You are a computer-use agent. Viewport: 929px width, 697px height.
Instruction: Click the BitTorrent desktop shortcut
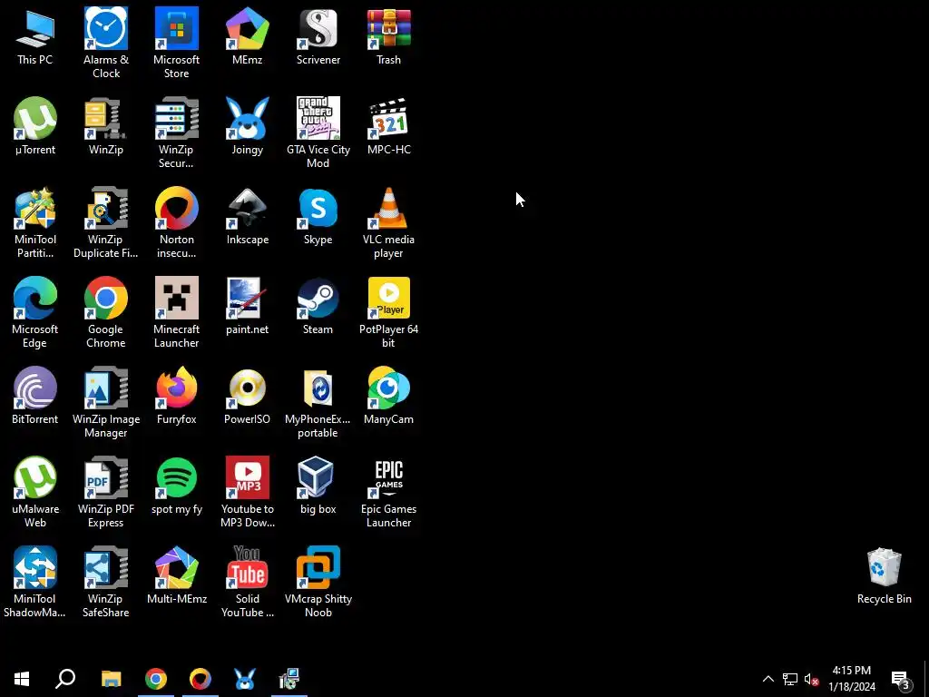[x=35, y=396]
